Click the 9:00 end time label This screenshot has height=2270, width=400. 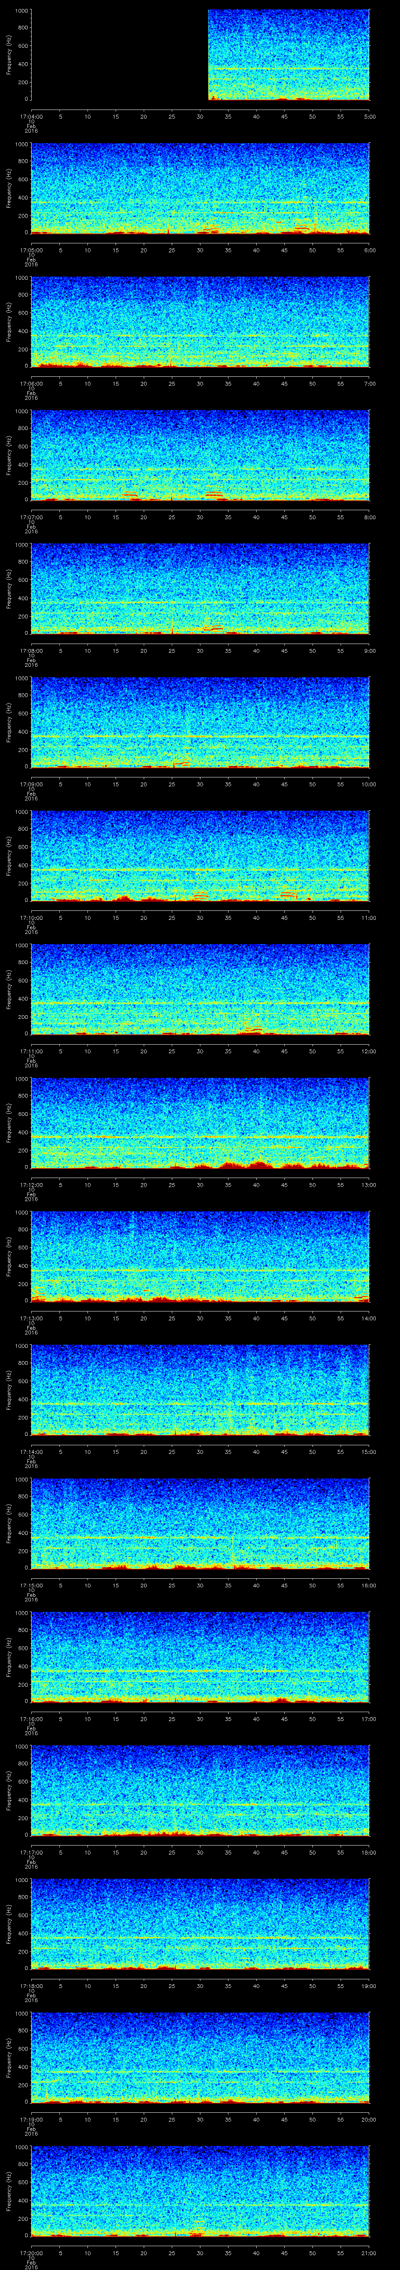pyautogui.click(x=369, y=650)
